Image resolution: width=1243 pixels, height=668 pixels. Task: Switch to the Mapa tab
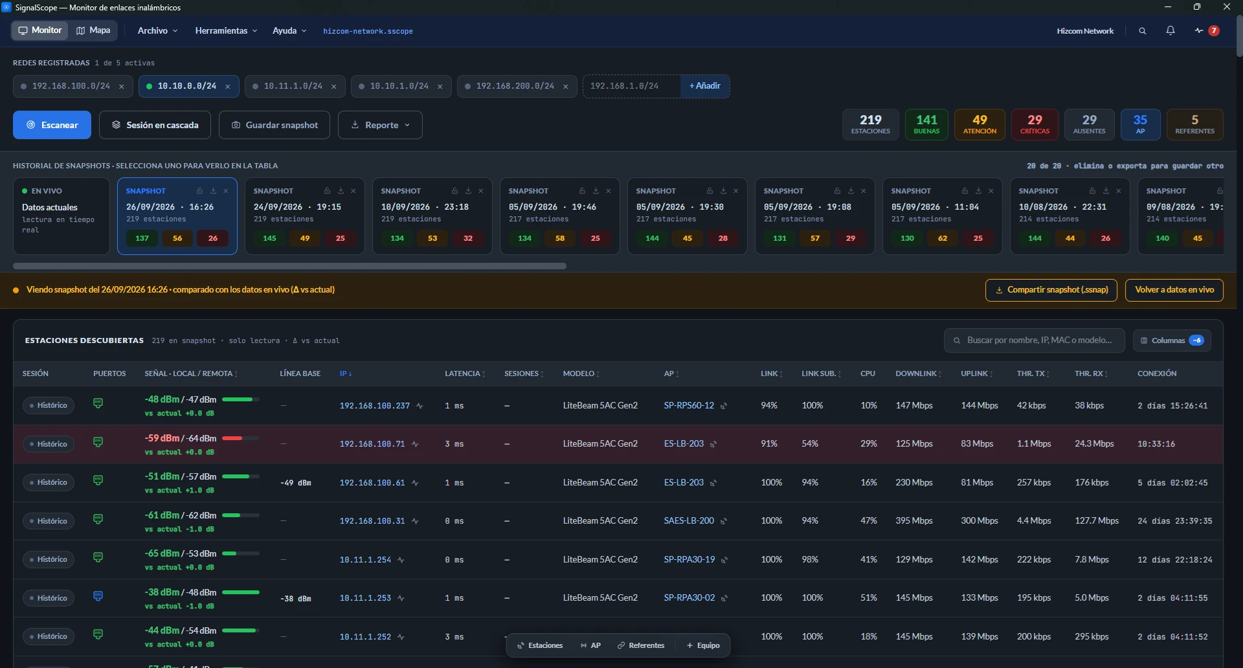click(93, 30)
